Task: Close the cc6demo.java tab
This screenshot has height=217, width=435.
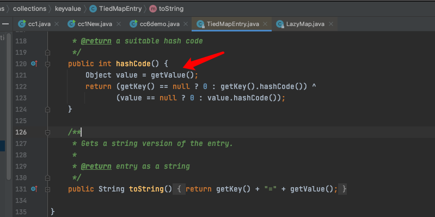Action: pos(186,24)
